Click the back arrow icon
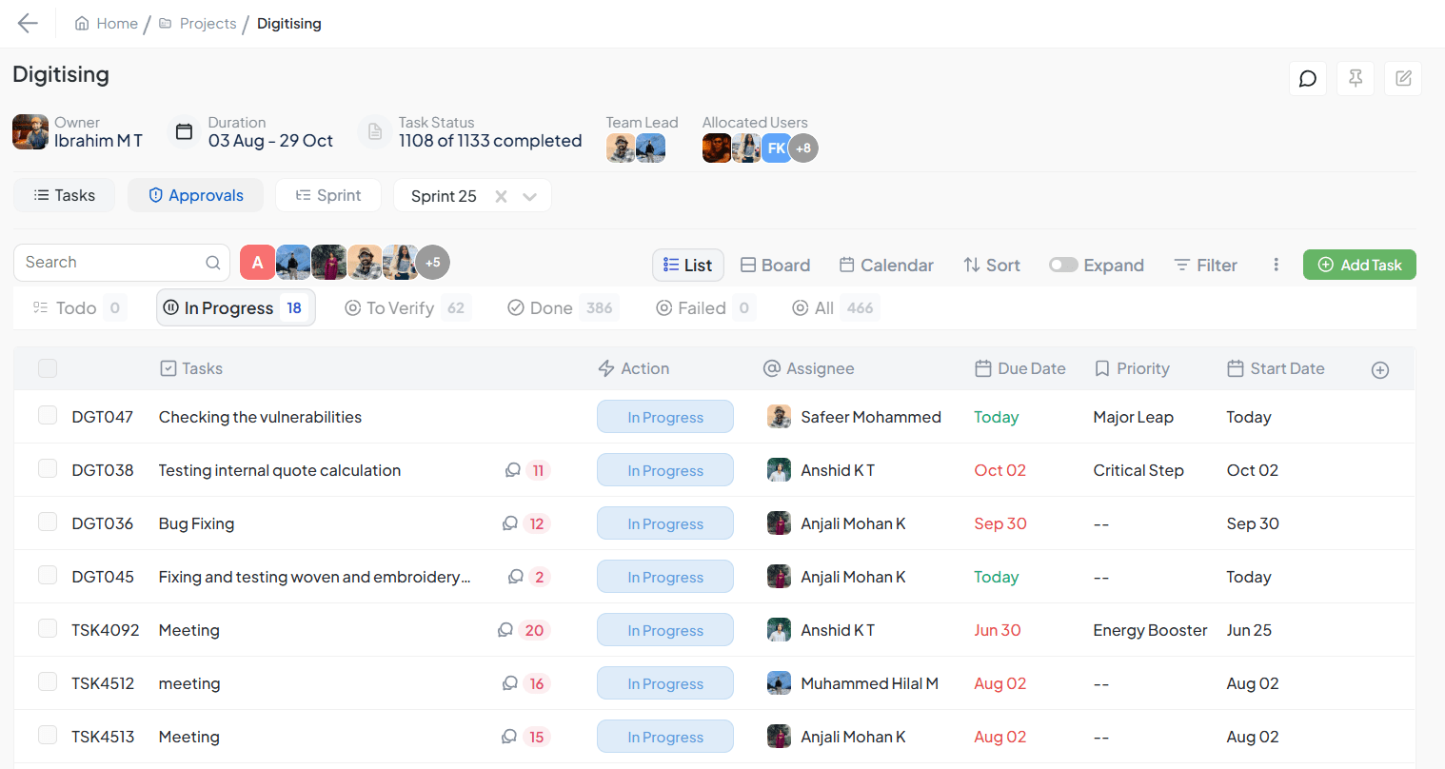Viewport: 1445px width, 769px height. tap(28, 24)
